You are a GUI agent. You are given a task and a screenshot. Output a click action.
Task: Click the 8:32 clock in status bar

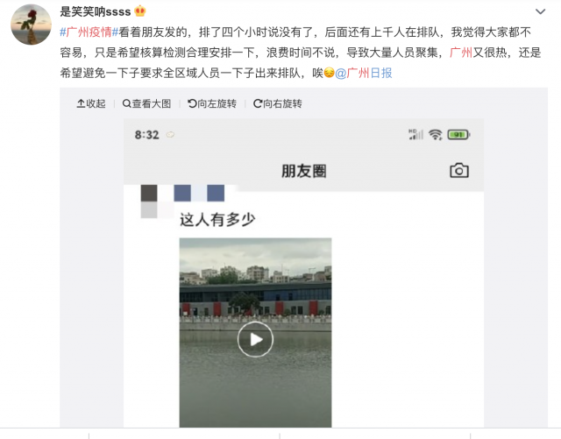tap(146, 135)
